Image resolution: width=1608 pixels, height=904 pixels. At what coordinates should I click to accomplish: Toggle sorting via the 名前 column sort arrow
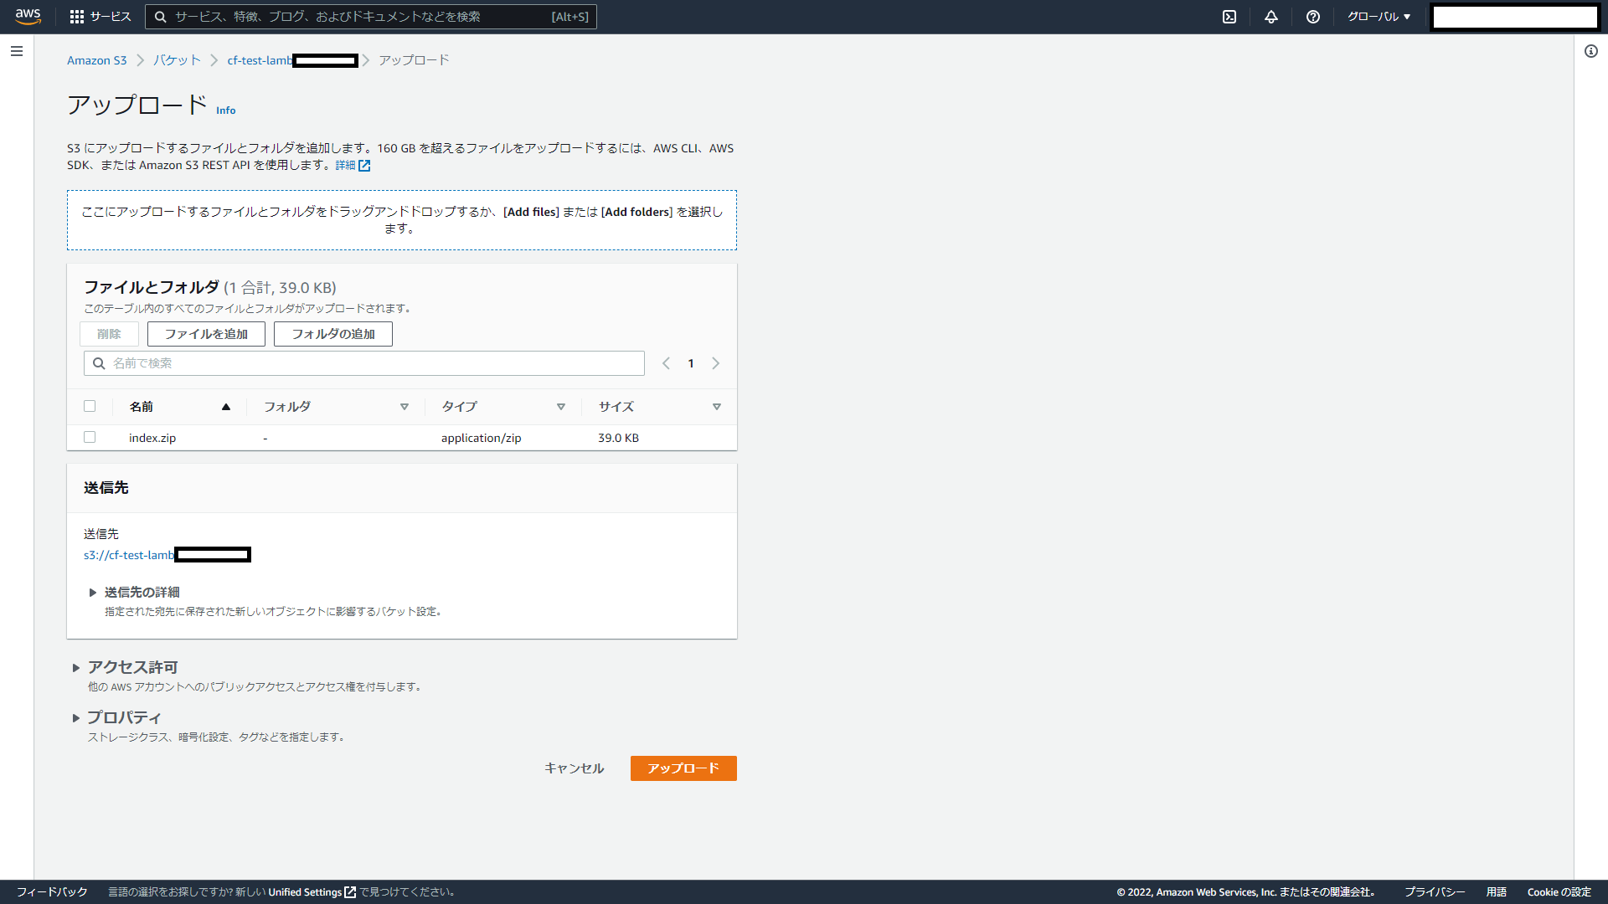coord(225,407)
